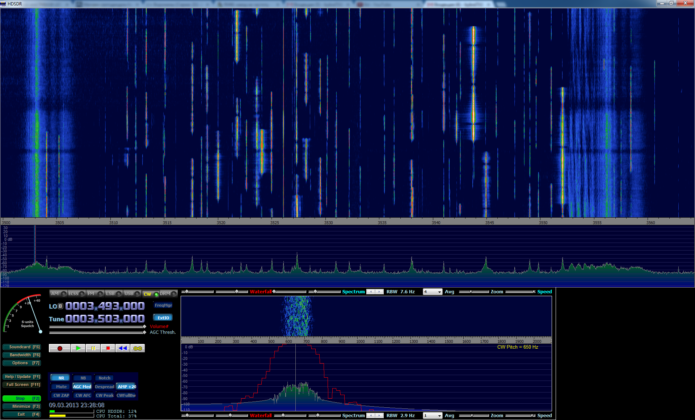Viewport: 695px width, 420px height.
Task: Click the CW ZAP button
Action: click(61, 395)
